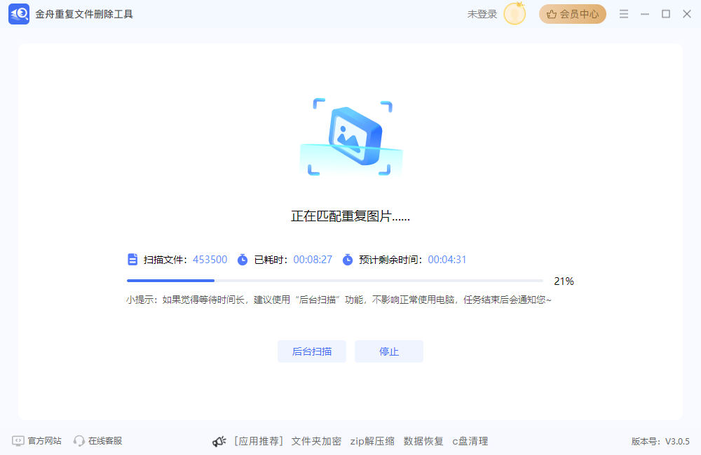The height and width of the screenshot is (455, 701).
Task: Open the 会员中心 member center
Action: click(x=573, y=14)
